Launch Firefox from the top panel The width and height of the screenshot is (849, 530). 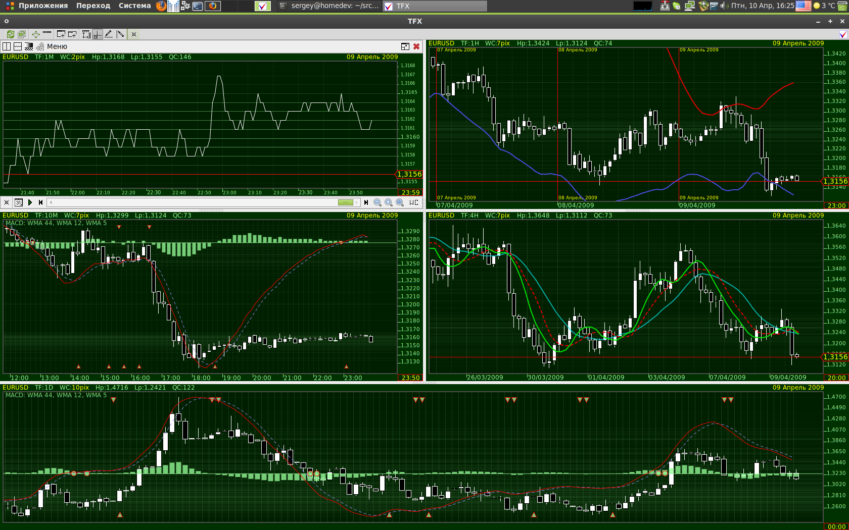[x=161, y=6]
